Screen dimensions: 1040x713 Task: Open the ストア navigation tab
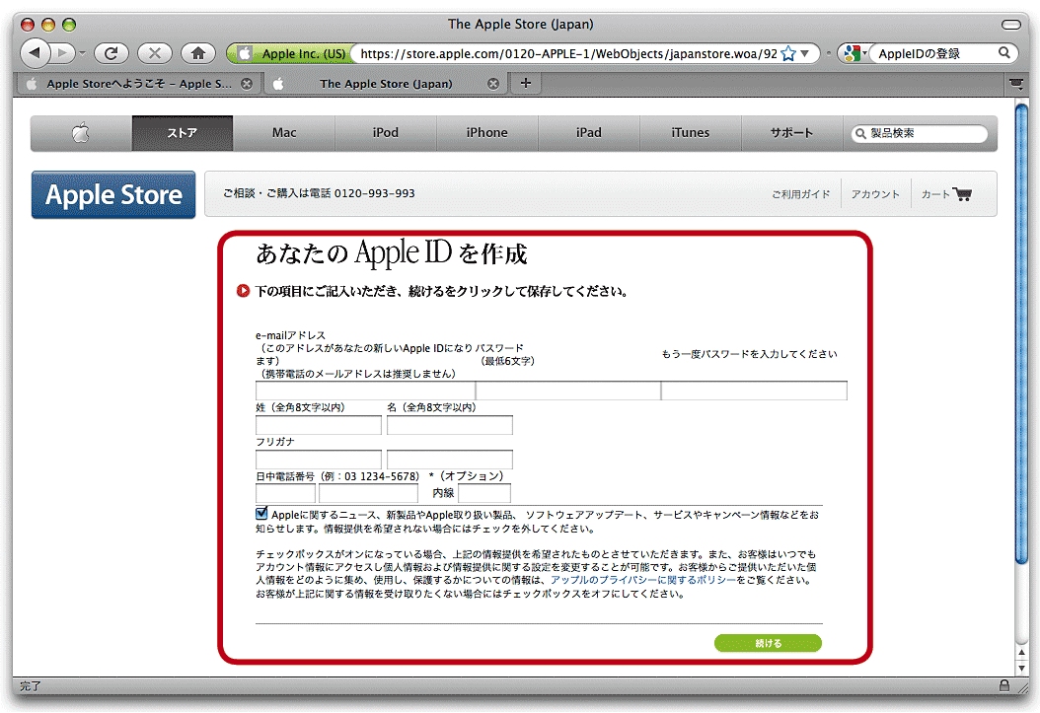(x=183, y=133)
